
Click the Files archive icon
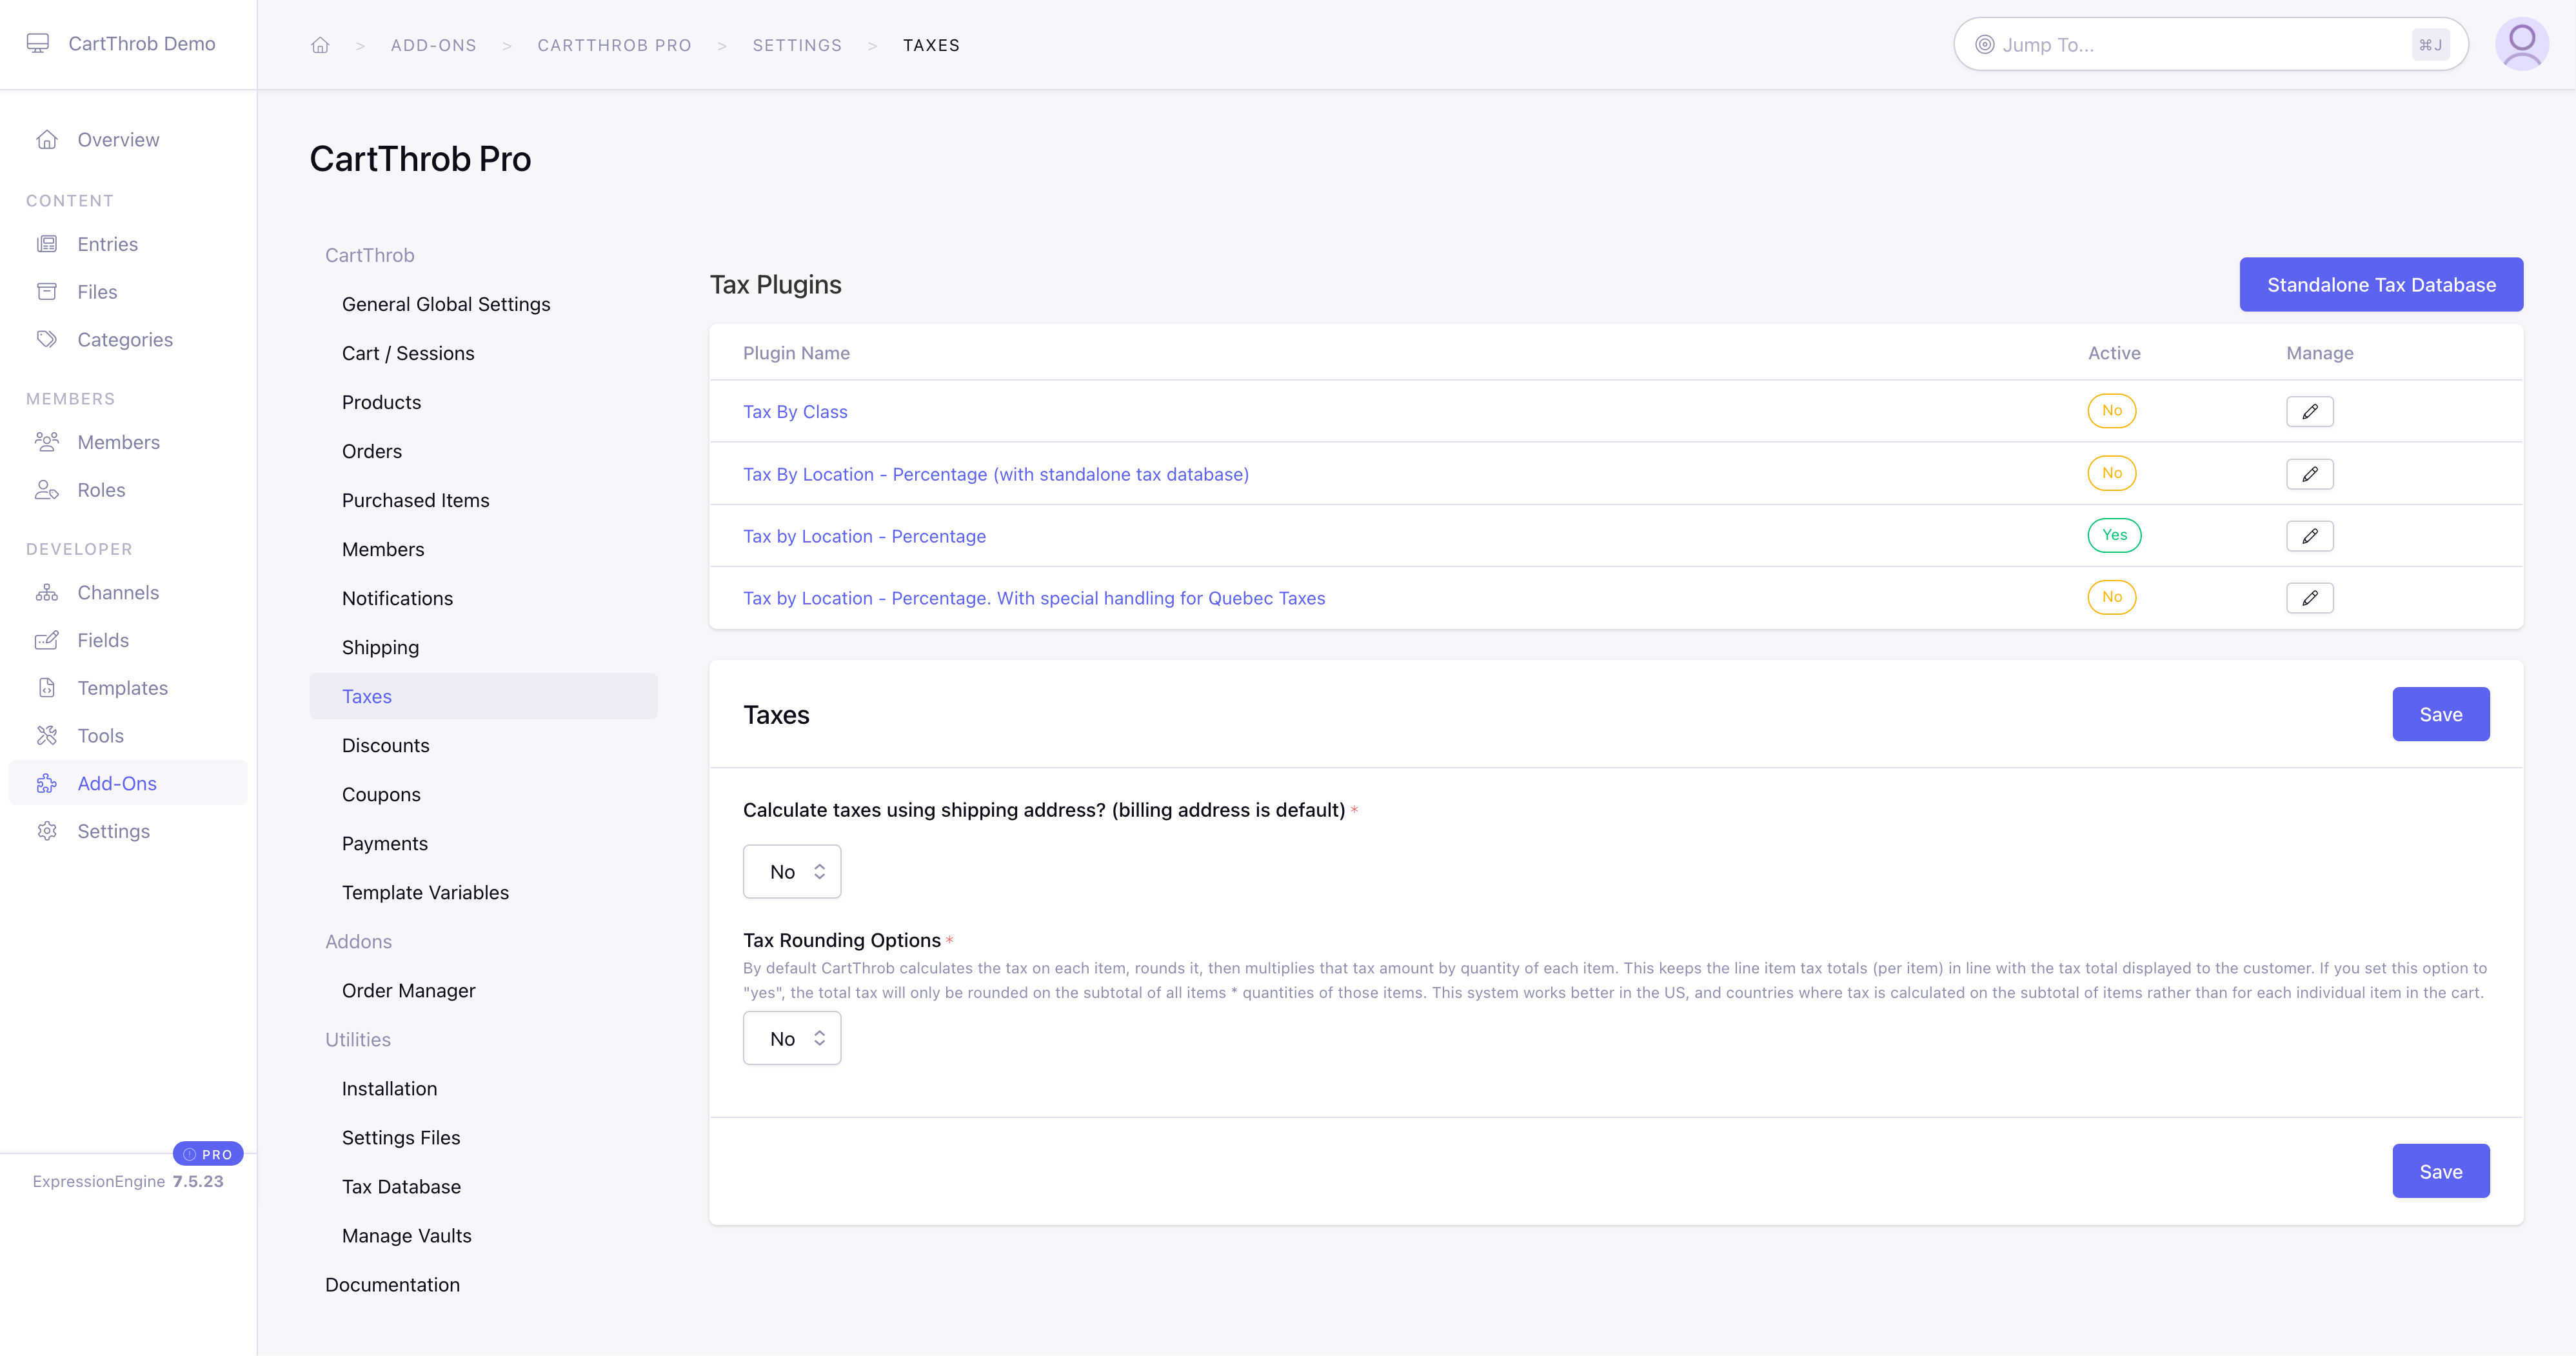47,292
